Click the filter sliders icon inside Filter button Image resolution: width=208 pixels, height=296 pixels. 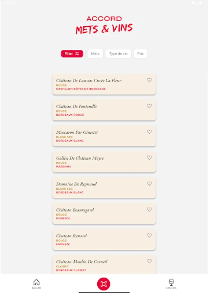coord(77,54)
